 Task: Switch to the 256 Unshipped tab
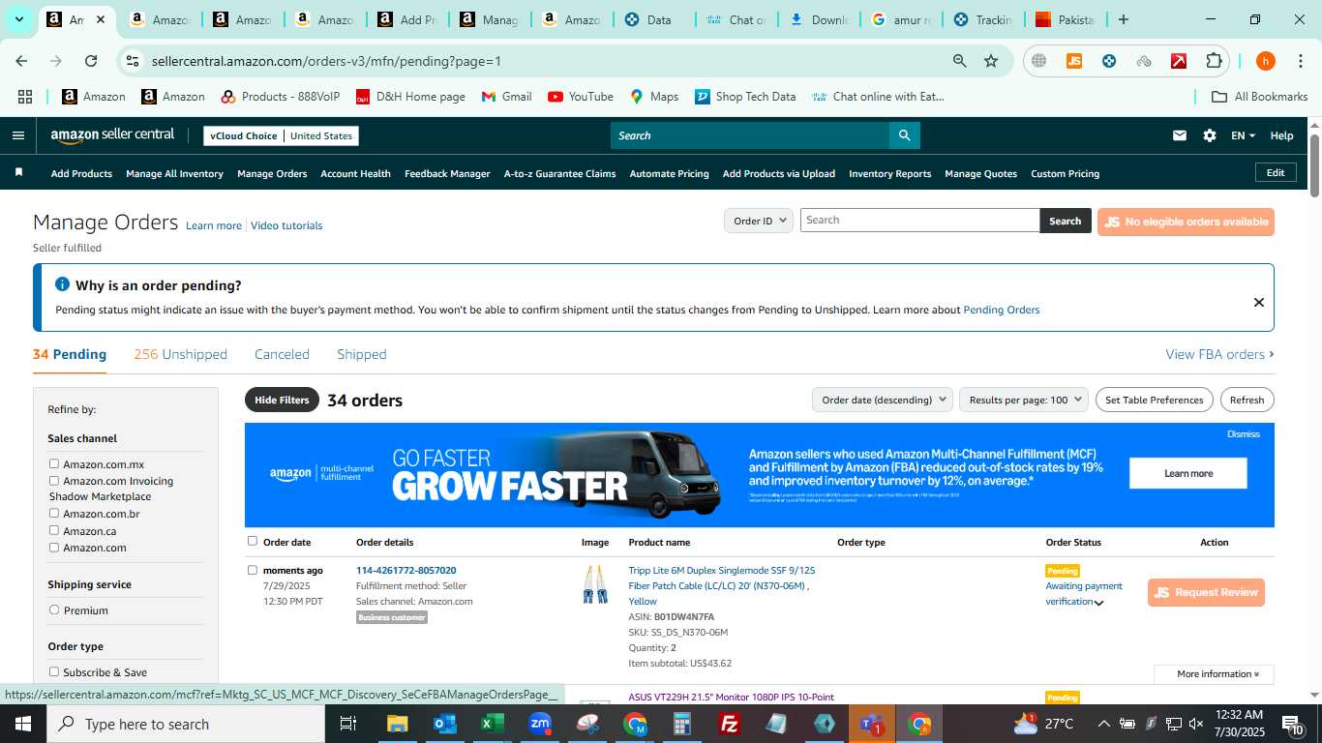[181, 354]
